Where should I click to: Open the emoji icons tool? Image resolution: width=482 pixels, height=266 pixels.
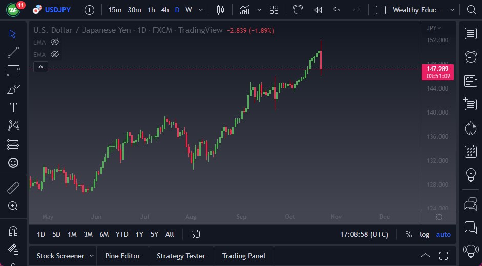pyautogui.click(x=13, y=163)
